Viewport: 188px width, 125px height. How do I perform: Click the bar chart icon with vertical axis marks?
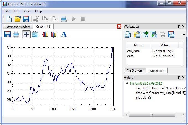(x=45, y=34)
